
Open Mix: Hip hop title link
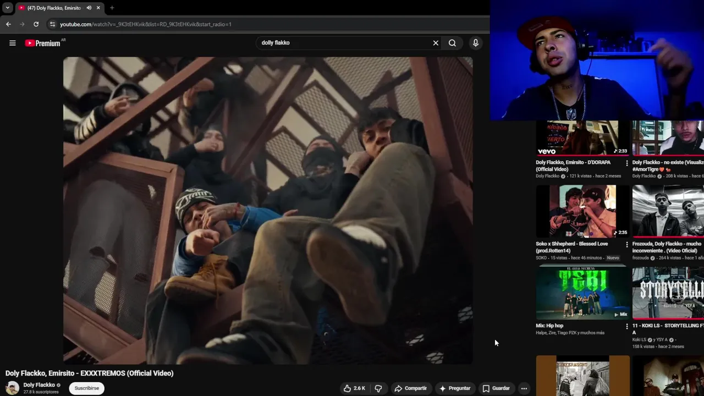pos(549,326)
